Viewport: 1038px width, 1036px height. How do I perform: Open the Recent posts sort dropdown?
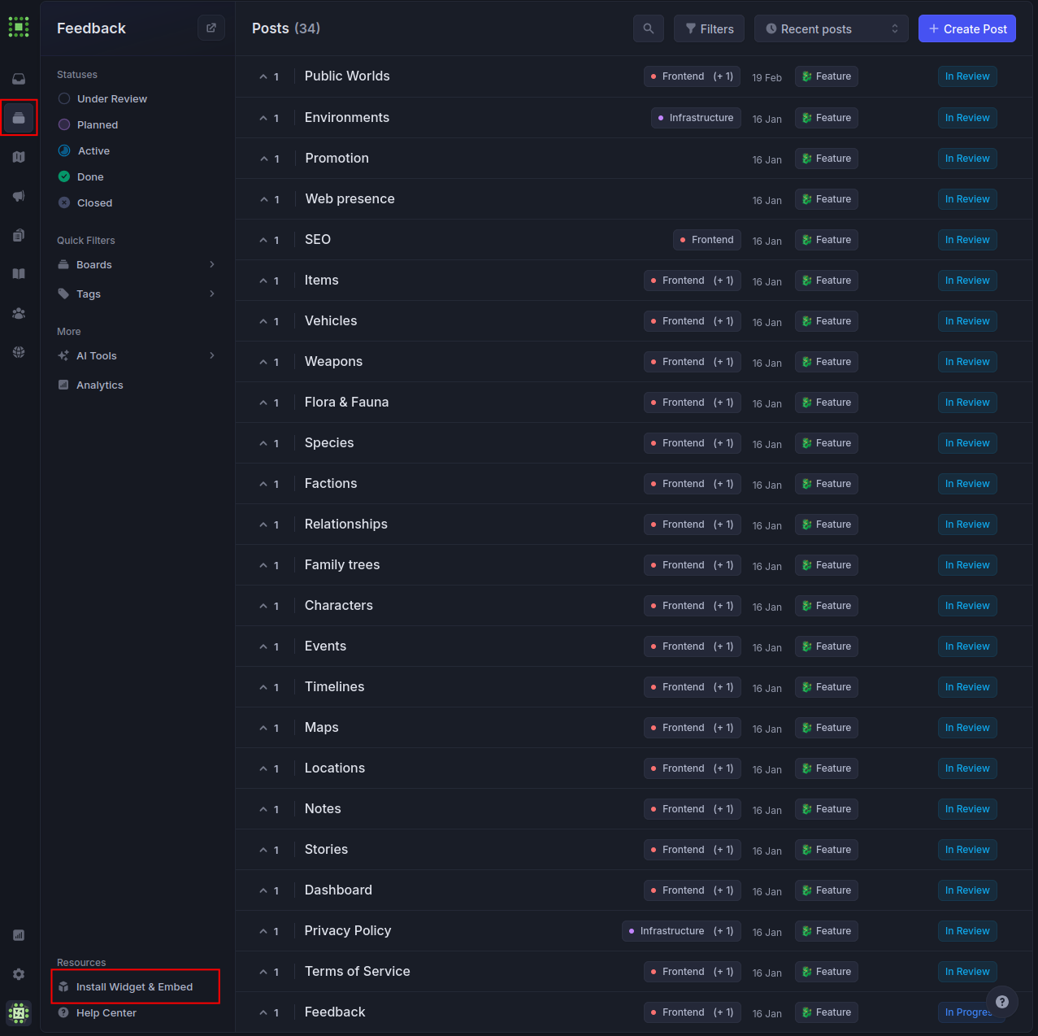pyautogui.click(x=832, y=28)
